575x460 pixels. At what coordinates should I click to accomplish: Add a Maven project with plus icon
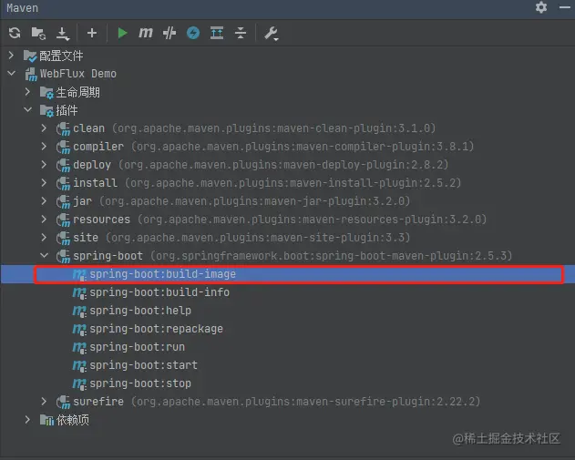tap(92, 33)
